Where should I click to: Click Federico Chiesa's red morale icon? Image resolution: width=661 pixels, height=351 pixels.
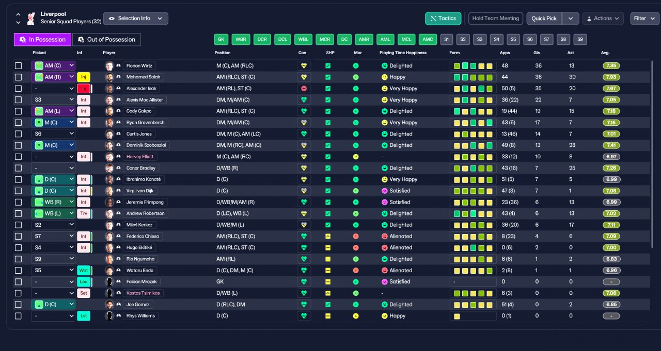pos(356,237)
